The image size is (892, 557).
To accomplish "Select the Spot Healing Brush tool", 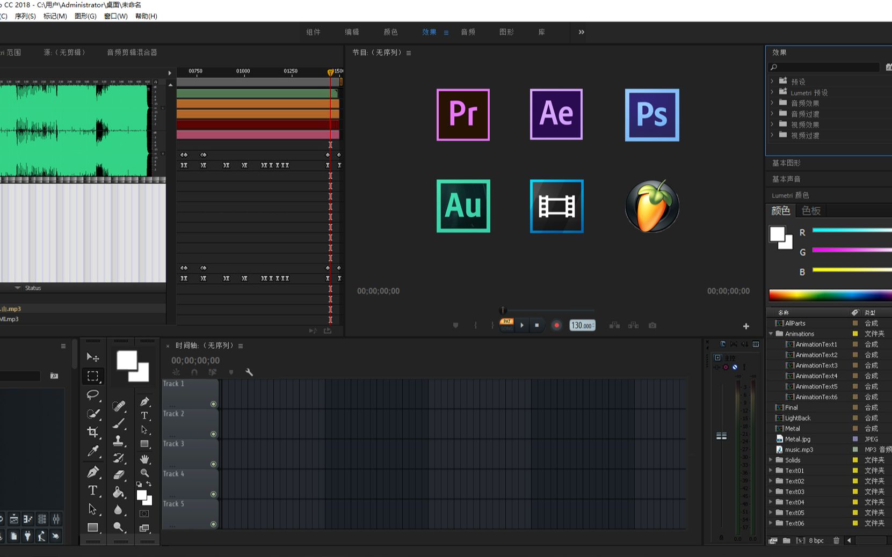I will 119,406.
